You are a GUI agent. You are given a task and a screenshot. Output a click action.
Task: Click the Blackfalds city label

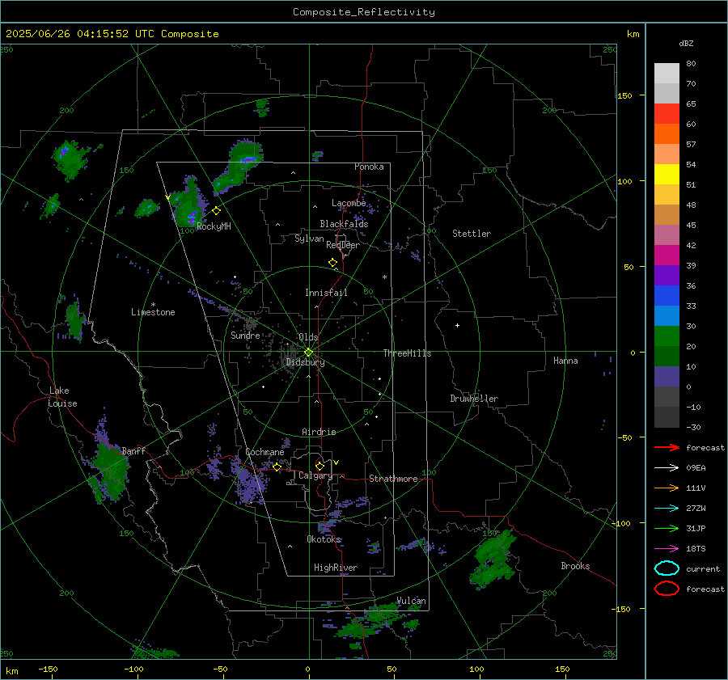tap(344, 224)
